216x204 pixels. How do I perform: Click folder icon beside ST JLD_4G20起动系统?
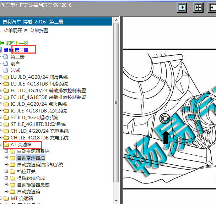6,117
